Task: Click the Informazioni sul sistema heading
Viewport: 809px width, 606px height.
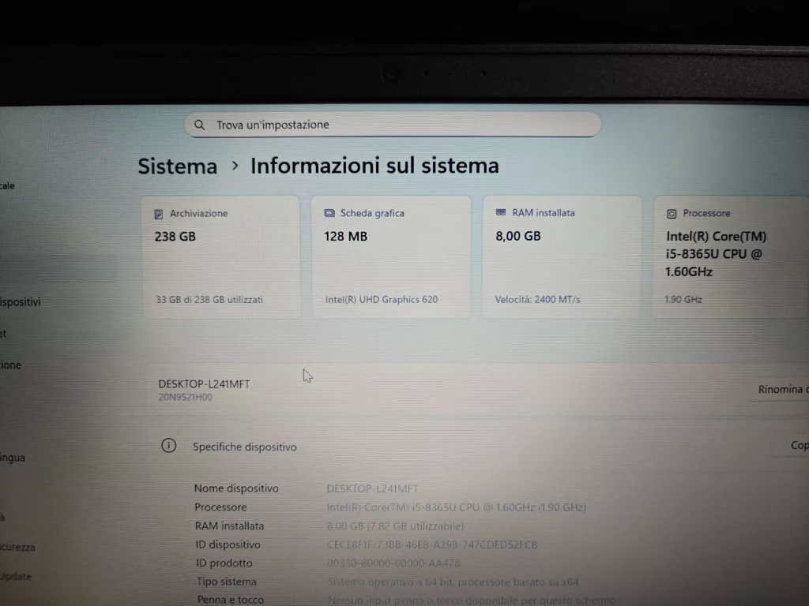Action: [x=374, y=166]
